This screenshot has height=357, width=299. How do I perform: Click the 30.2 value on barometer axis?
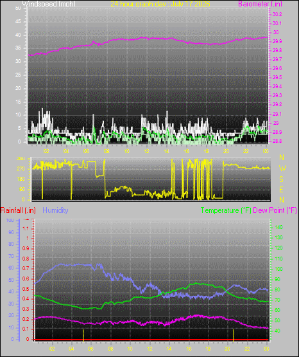coord(277,14)
